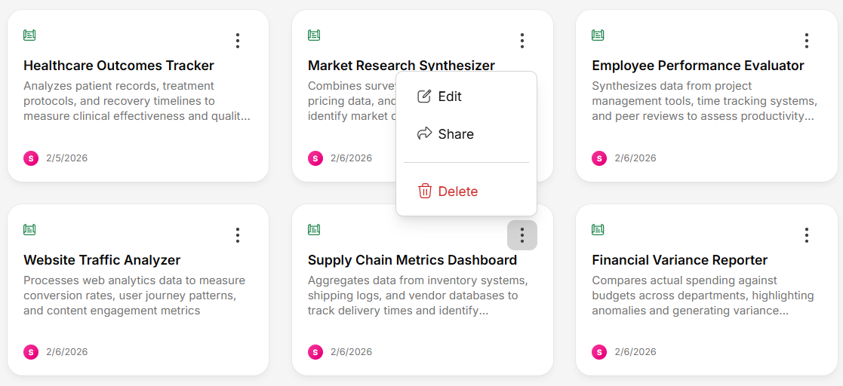Image resolution: width=843 pixels, height=386 pixels.
Task: Open Employee Performance Evaluator title
Action: [697, 66]
